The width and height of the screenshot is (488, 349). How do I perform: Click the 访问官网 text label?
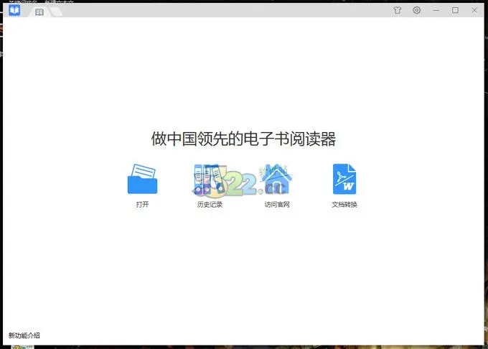(x=276, y=205)
